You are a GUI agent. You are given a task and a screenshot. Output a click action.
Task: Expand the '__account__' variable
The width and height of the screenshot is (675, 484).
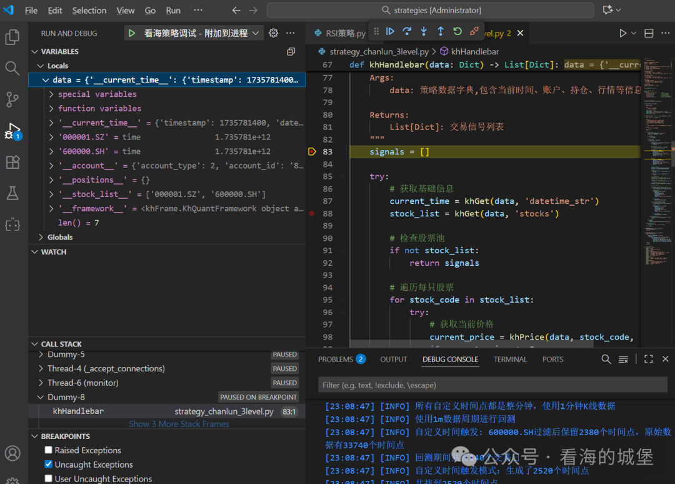click(51, 166)
